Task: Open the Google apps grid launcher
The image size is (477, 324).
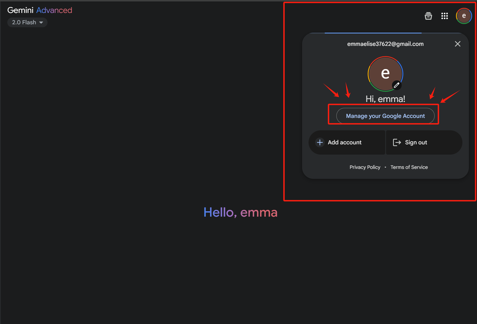Action: tap(444, 16)
